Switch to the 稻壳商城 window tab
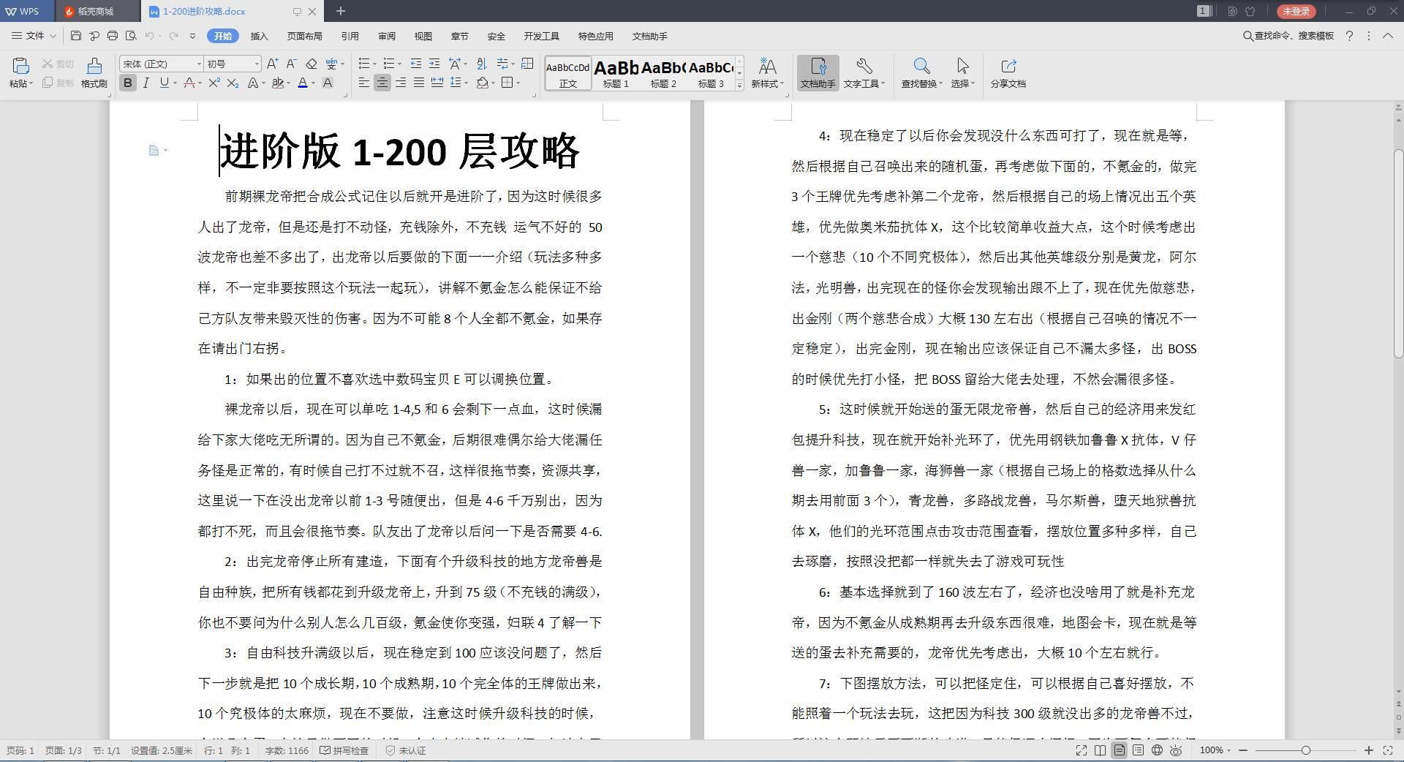The width and height of the screenshot is (1404, 762). click(96, 11)
